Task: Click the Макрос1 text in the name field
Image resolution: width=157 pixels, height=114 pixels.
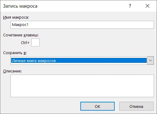Action: pyautogui.click(x=20, y=25)
